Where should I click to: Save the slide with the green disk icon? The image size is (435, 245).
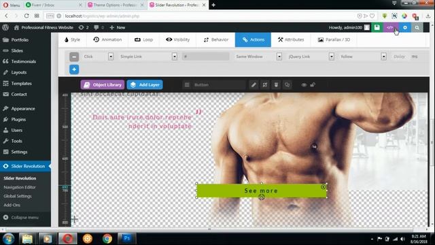tap(377, 27)
